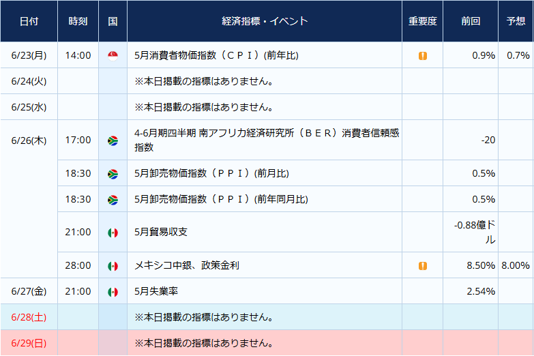The width and height of the screenshot is (534, 356).
Task: Click the 日付 column header
Action: point(29,21)
